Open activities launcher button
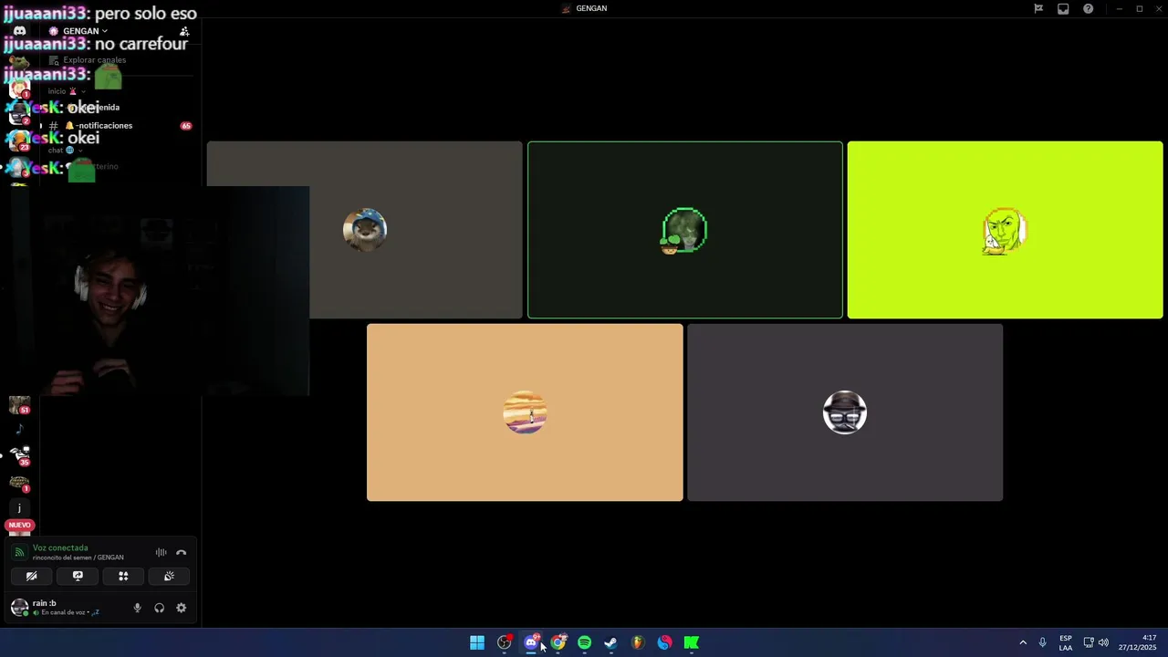Viewport: 1168px width, 657px height. click(123, 576)
